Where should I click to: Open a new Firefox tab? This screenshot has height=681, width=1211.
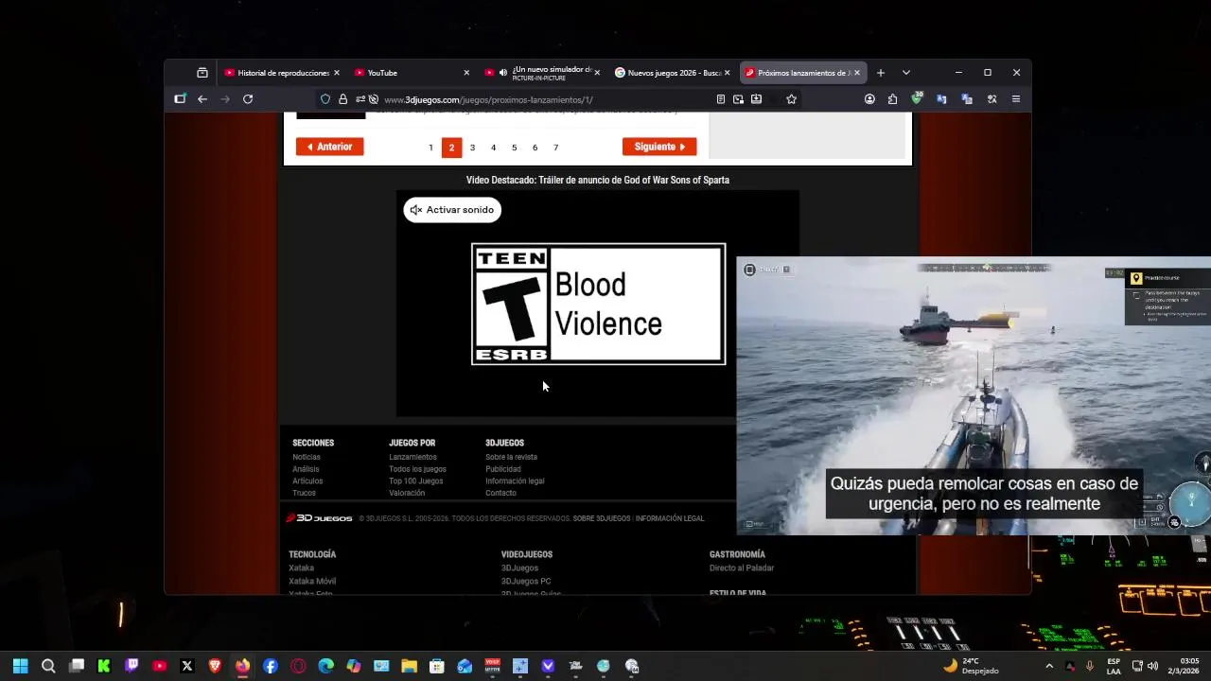(881, 73)
